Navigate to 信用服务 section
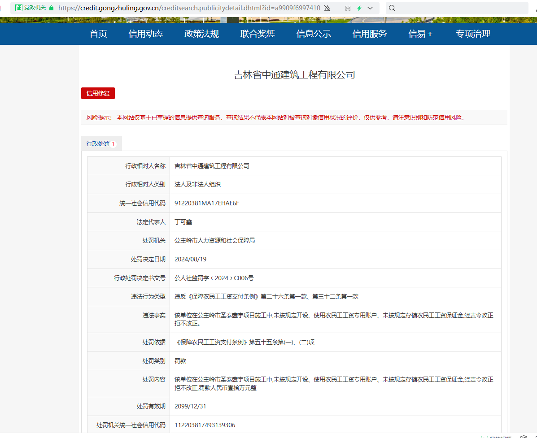The image size is (537, 438). point(369,34)
